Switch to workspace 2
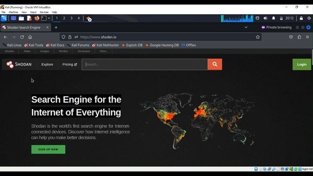Screen dimensions: 313x176 click(64, 18)
